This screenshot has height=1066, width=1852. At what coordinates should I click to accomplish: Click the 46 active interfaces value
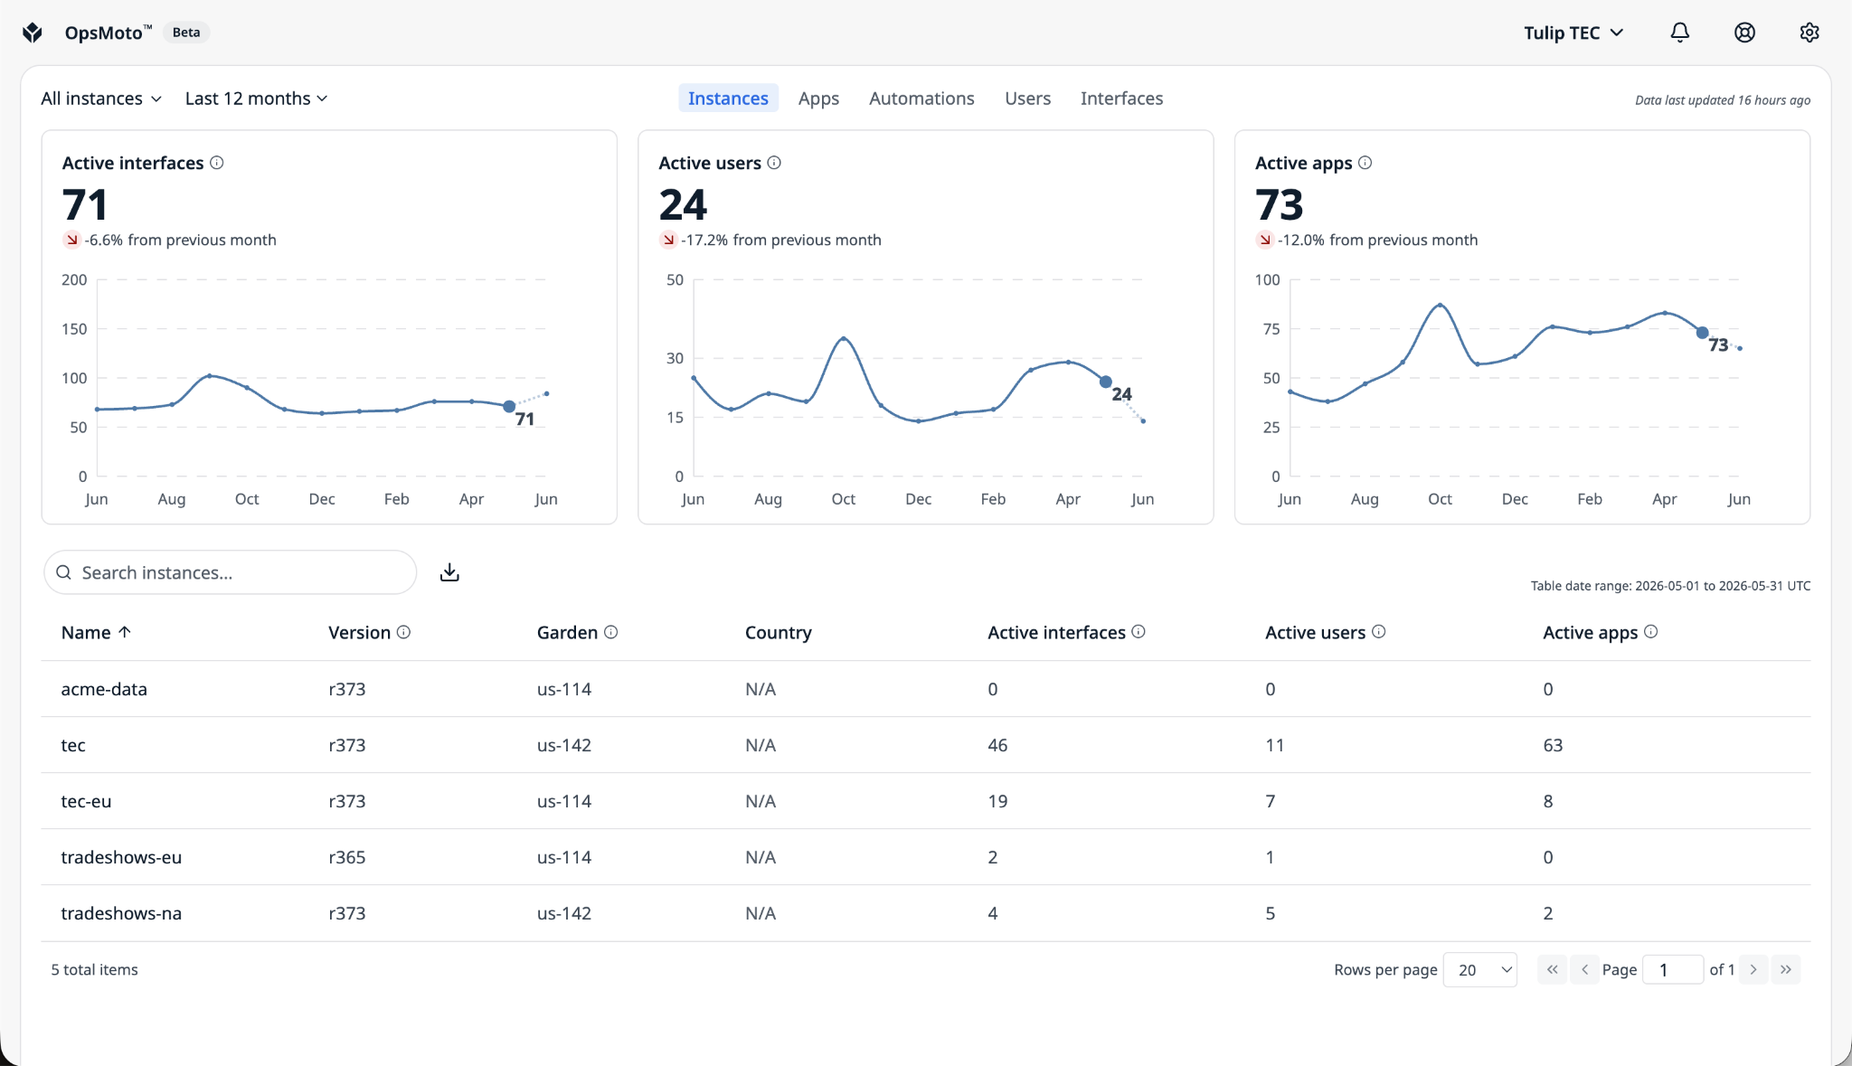coord(997,745)
